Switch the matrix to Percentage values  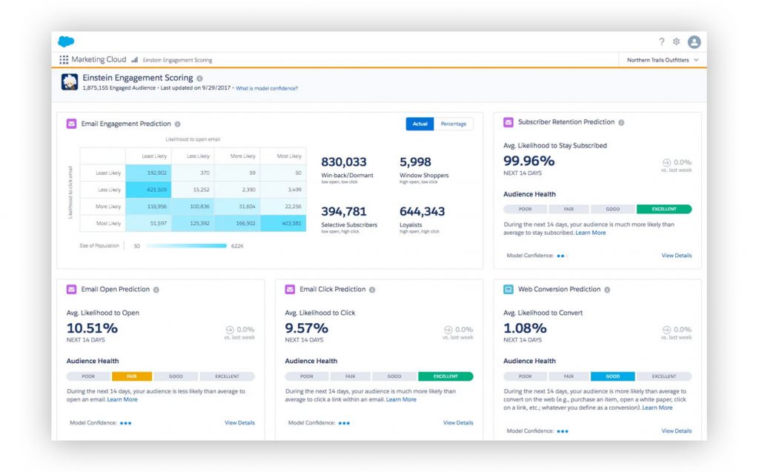coord(454,124)
